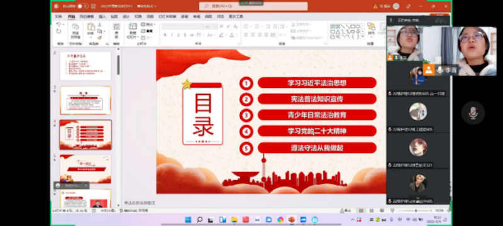503x226 pixels.
Task: Switch to Slide Sorter view in status bar
Action: [372, 211]
